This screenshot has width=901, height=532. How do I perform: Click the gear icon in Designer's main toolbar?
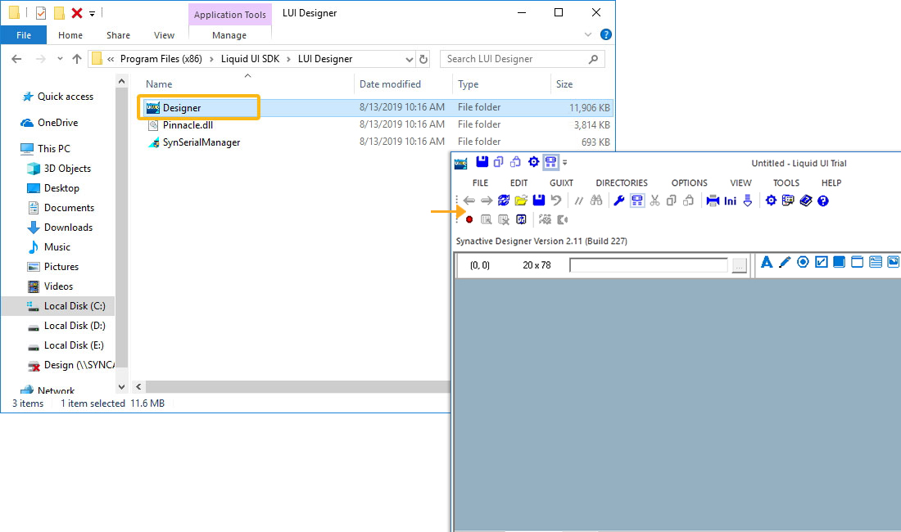pyautogui.click(x=771, y=201)
